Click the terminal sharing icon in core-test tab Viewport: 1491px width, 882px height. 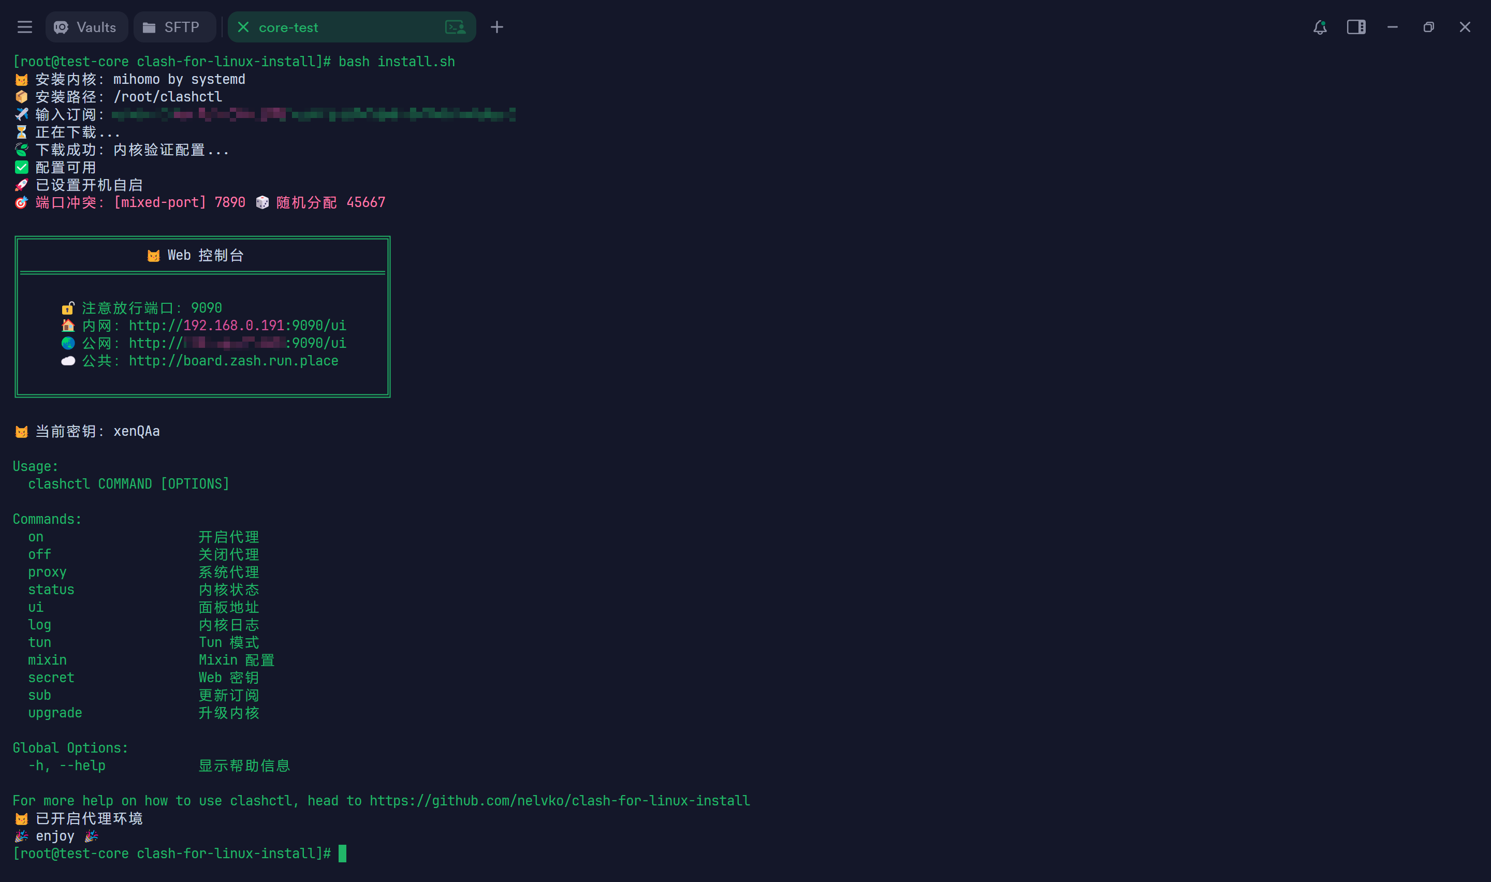pyautogui.click(x=455, y=27)
